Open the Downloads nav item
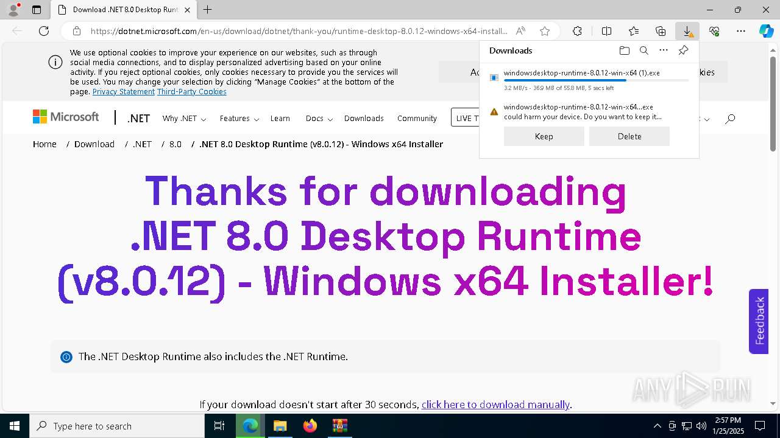 pos(364,119)
